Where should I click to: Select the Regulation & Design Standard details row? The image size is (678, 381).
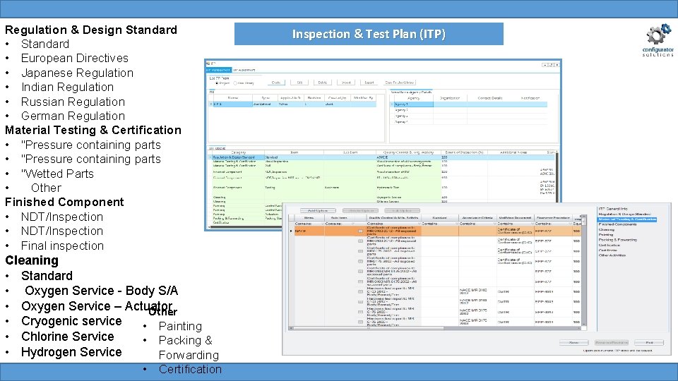click(382, 157)
